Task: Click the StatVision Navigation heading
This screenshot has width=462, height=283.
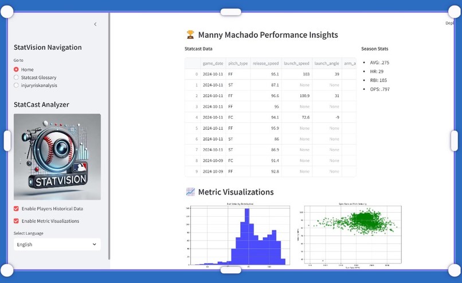Action: (x=48, y=47)
